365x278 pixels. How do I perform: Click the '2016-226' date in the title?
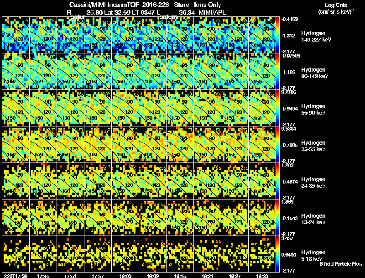click(x=155, y=5)
